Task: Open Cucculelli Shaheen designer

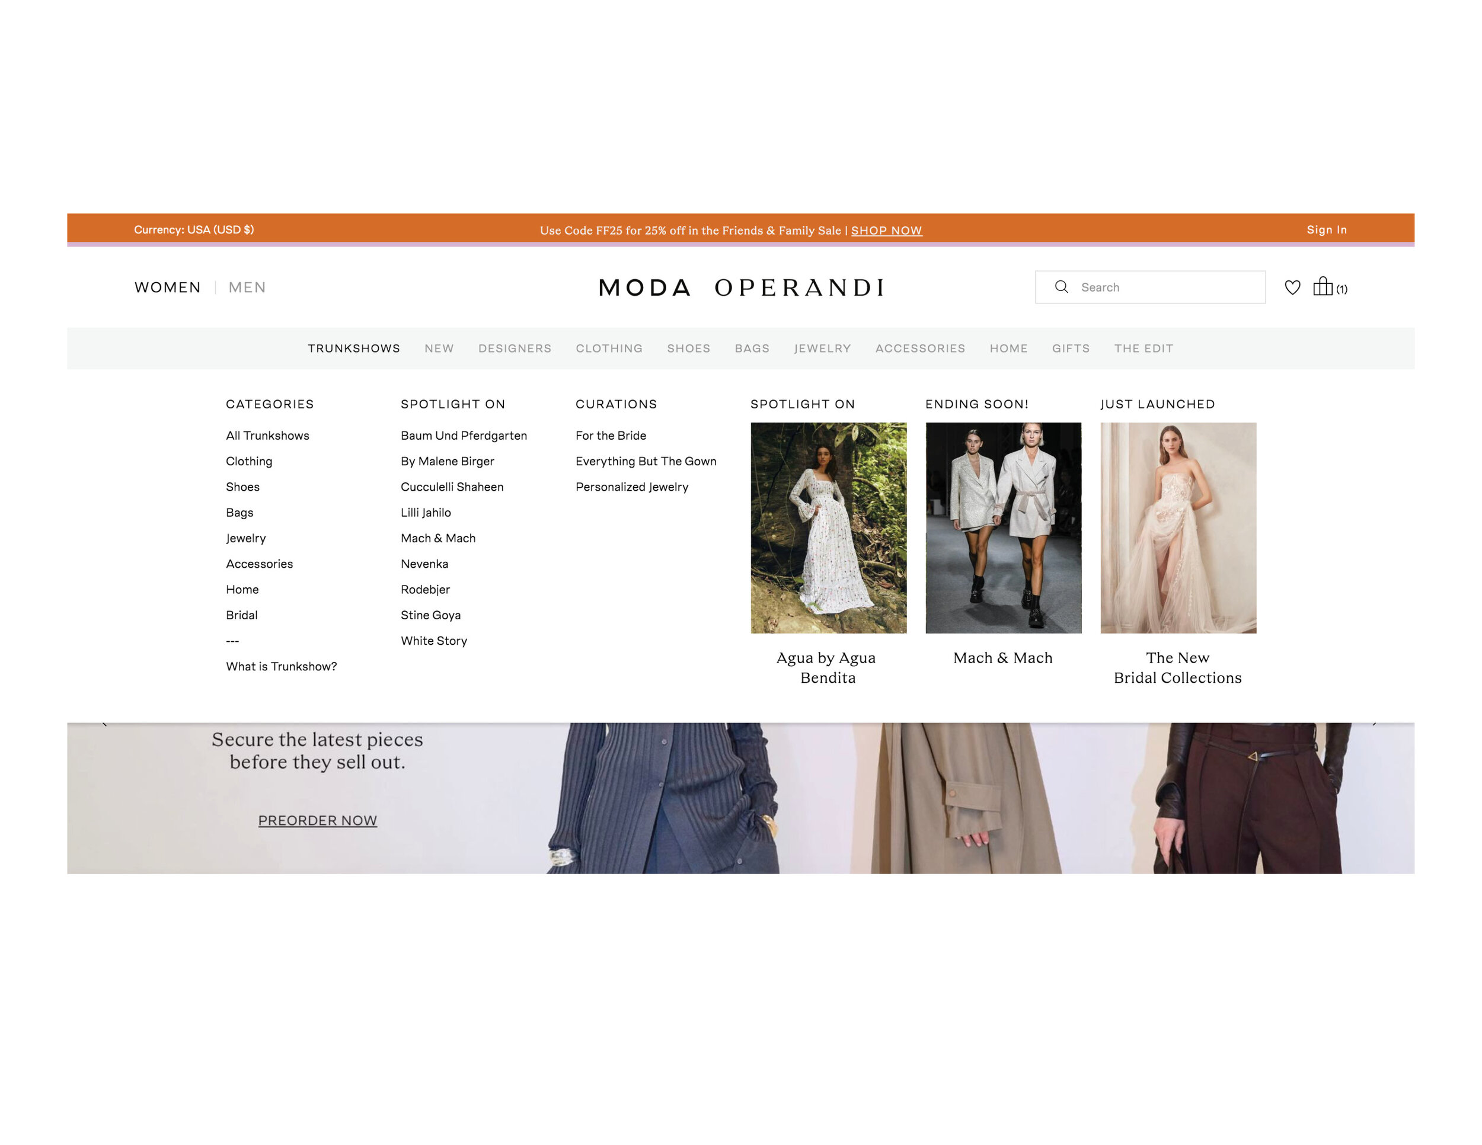Action: coord(452,487)
